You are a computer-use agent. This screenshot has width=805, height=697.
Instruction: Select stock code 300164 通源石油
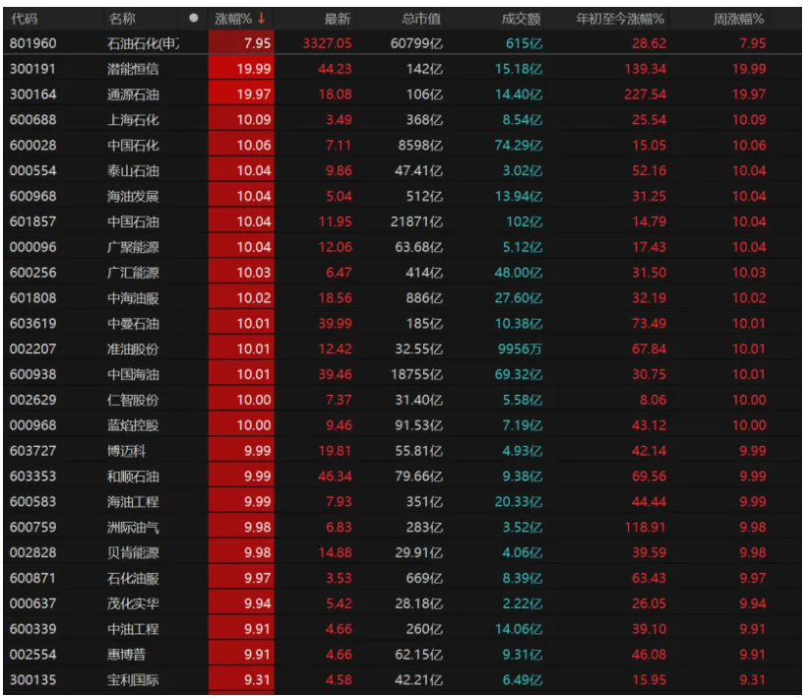pos(30,94)
